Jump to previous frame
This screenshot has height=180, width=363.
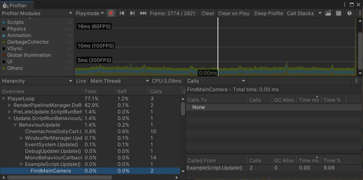[122, 13]
